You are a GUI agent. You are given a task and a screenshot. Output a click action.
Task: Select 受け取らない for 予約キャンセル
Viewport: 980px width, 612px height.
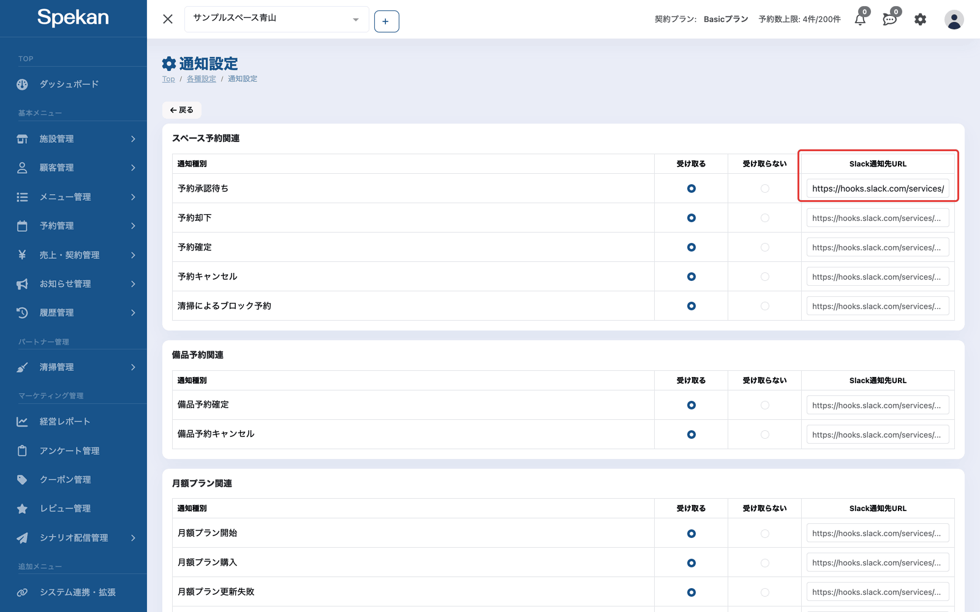[764, 277]
